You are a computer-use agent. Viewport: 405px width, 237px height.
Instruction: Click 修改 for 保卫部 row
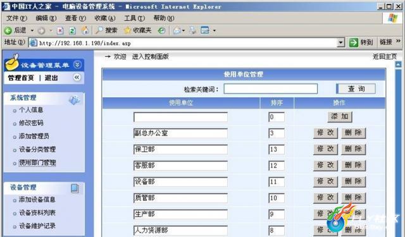325,149
